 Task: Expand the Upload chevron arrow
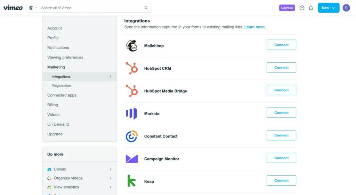(x=111, y=169)
